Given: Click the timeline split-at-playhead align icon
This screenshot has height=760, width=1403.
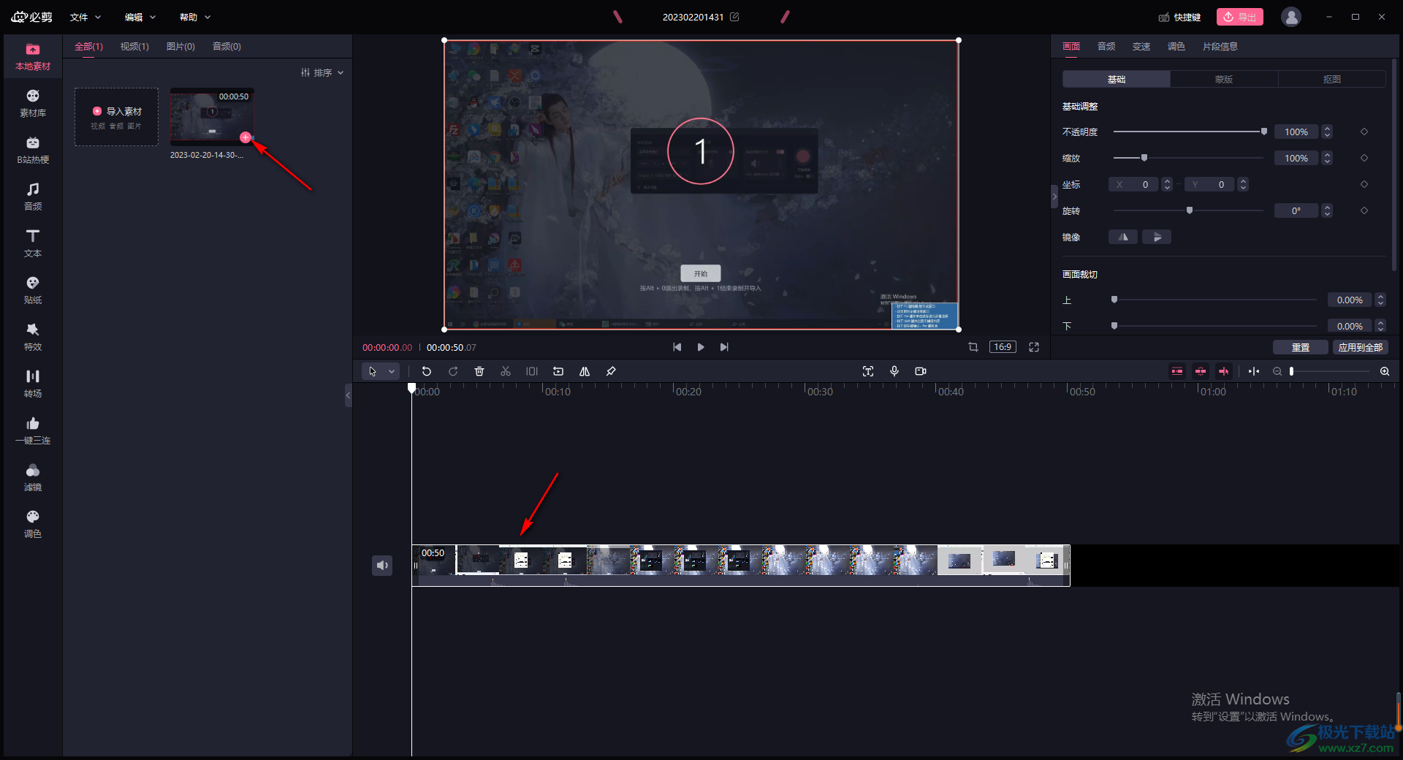Looking at the screenshot, I should pyautogui.click(x=1254, y=371).
